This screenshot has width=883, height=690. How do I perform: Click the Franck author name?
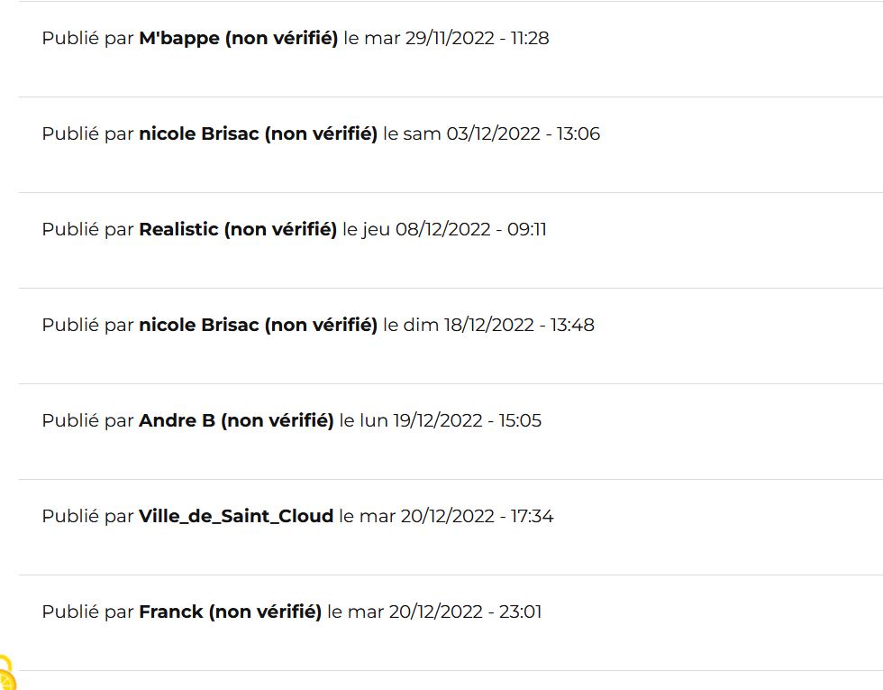tap(170, 612)
